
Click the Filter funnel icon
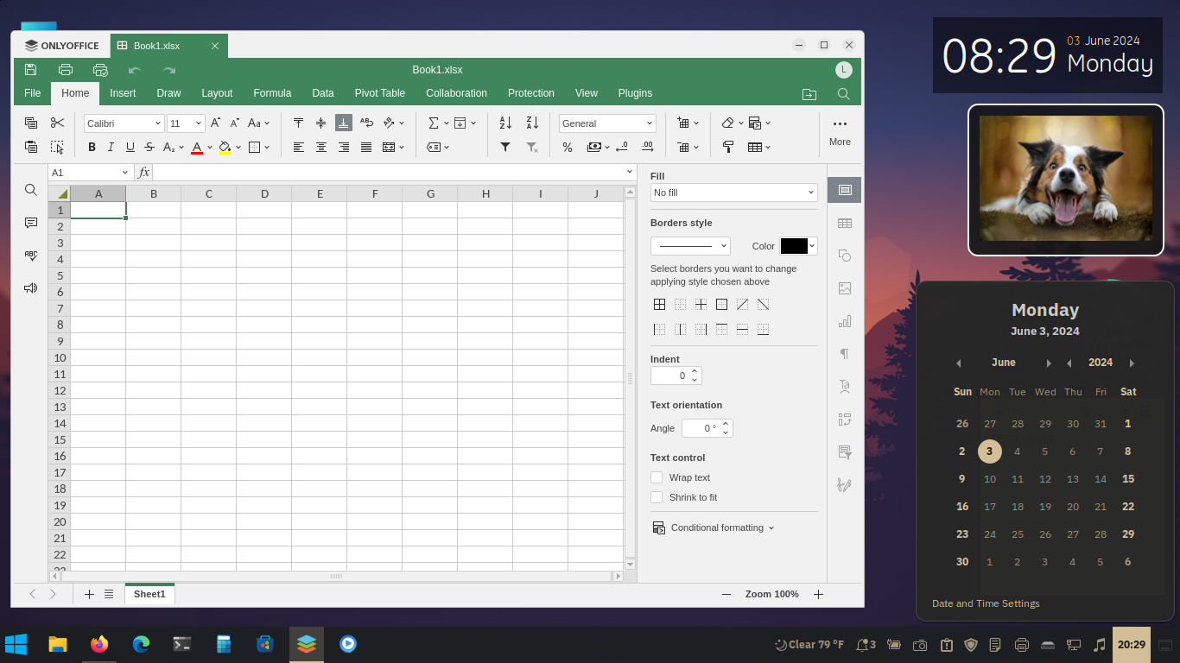505,148
